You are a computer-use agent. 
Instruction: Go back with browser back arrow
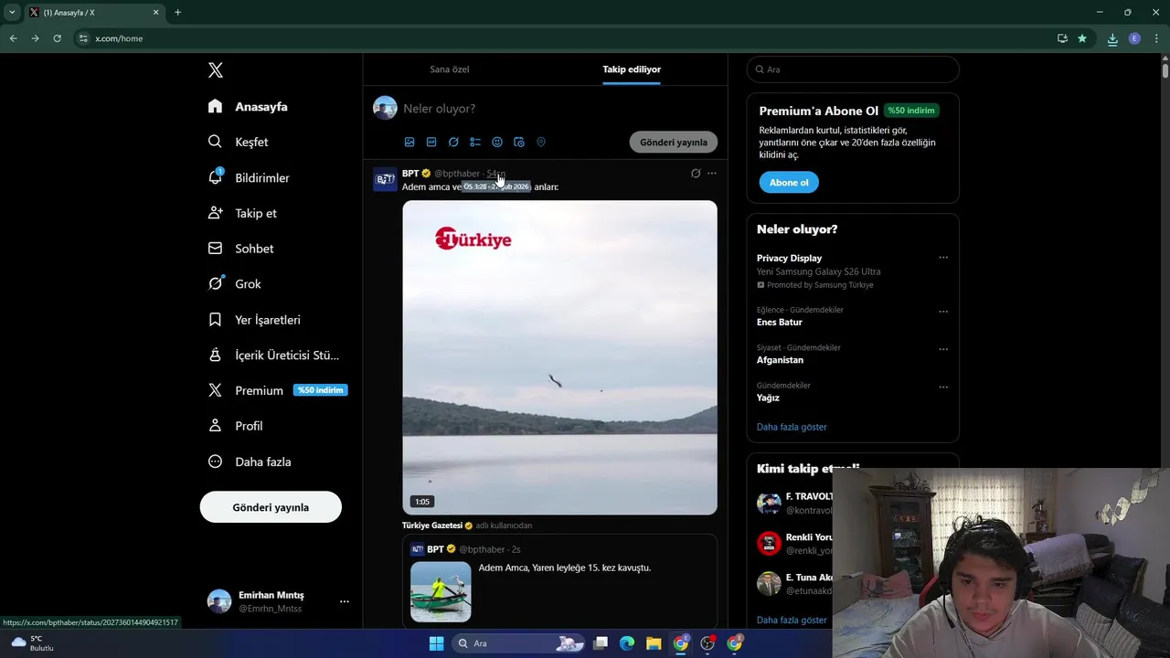pos(13,38)
